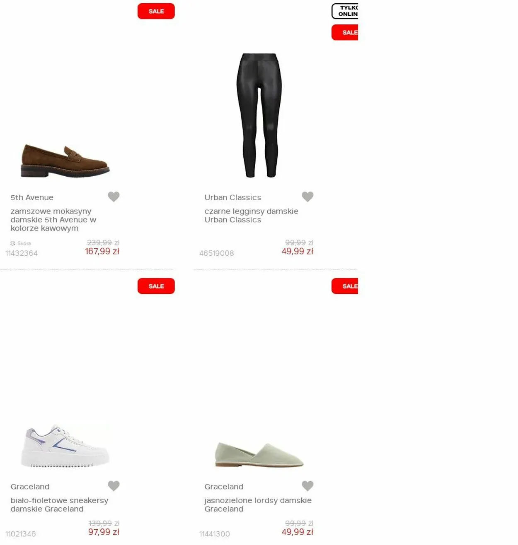Click SALE badge above green loafers

345,286
